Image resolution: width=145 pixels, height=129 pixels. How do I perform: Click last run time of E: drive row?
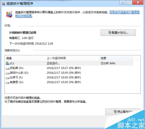(x=64, y=73)
